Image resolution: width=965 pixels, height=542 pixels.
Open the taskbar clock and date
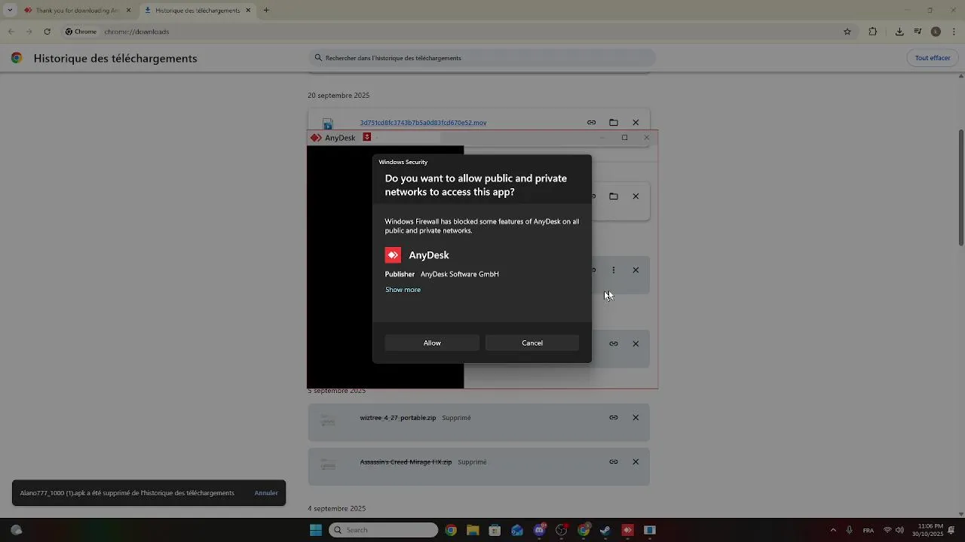(x=927, y=530)
